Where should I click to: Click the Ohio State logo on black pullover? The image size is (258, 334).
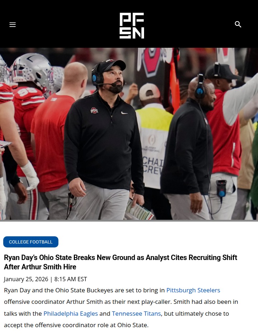tap(94, 110)
